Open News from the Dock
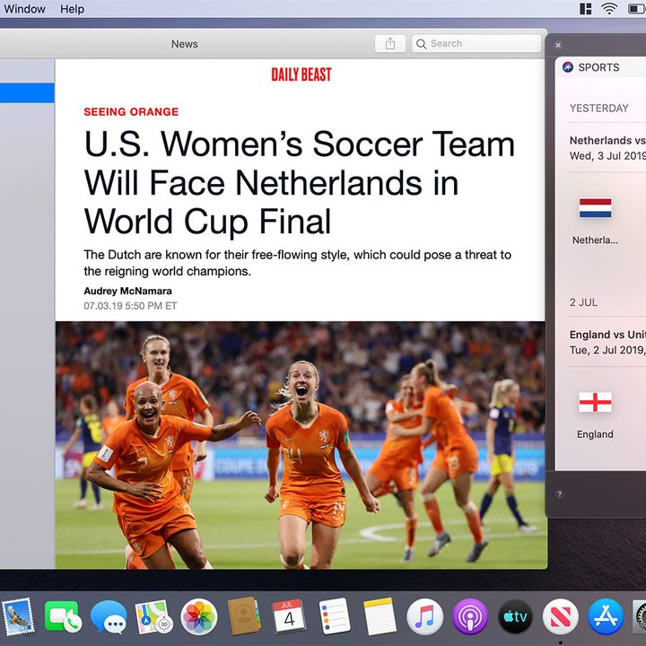Screen dimensions: 646x646 tap(560, 616)
